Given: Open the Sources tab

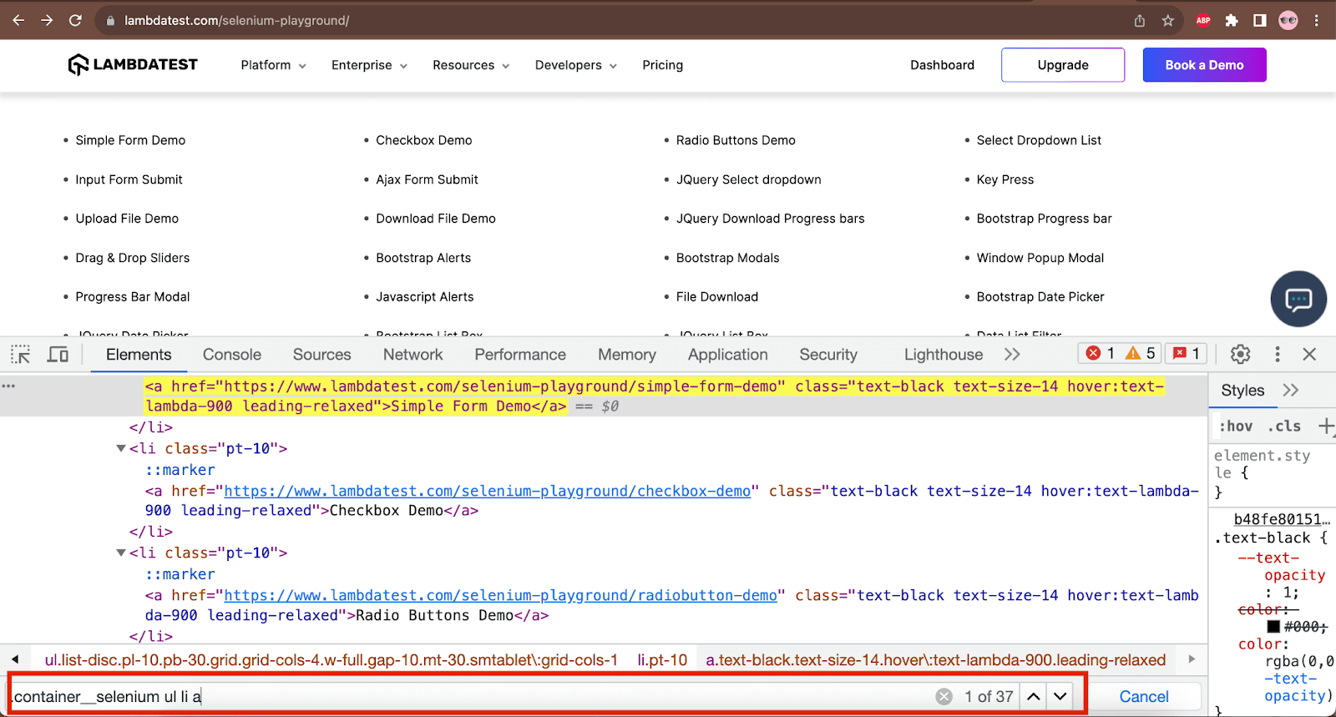Looking at the screenshot, I should coord(322,354).
